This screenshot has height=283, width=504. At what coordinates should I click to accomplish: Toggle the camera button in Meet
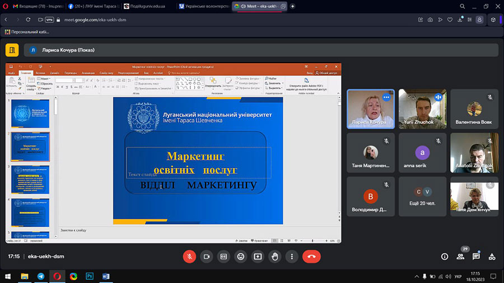click(207, 256)
